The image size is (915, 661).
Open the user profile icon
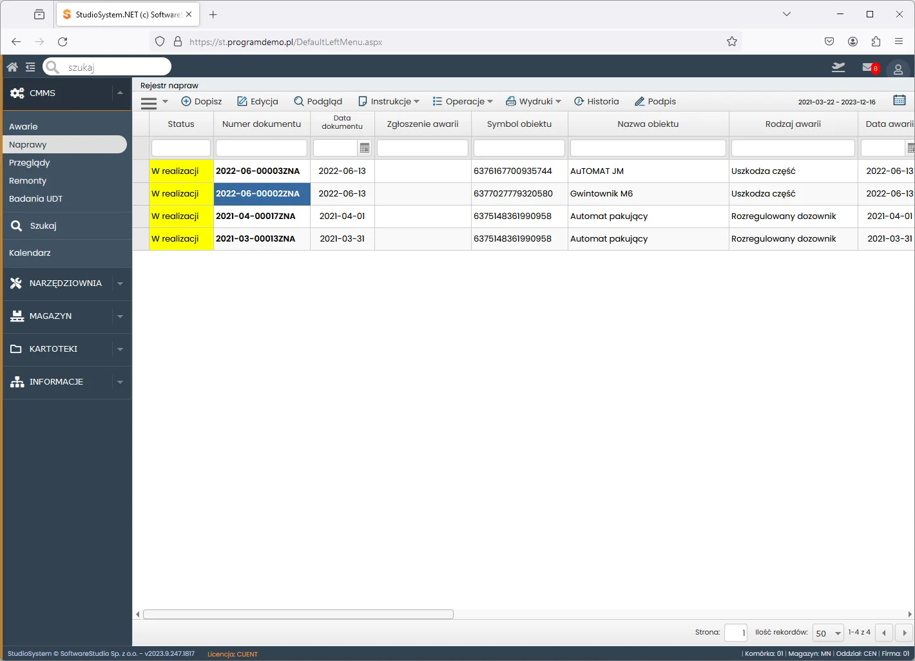[898, 69]
